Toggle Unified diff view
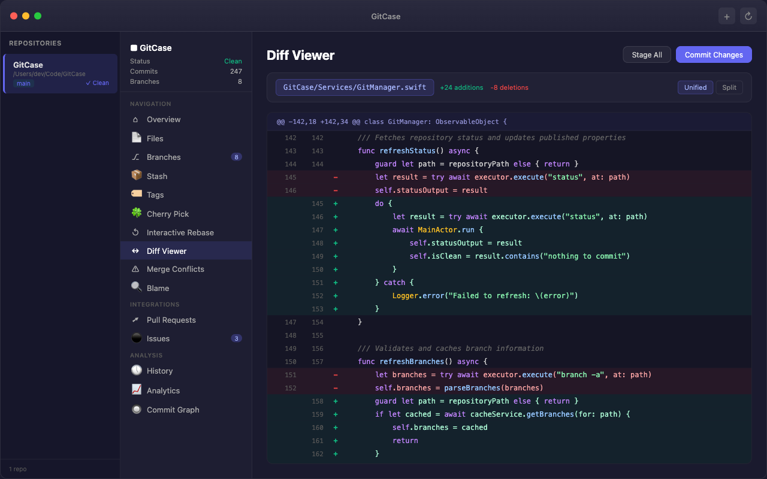The width and height of the screenshot is (767, 479). (695, 87)
